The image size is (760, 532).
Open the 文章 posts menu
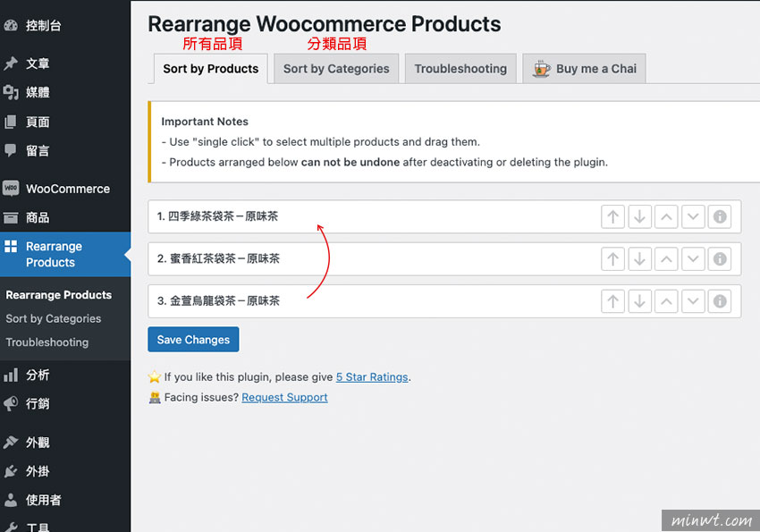pyautogui.click(x=65, y=63)
